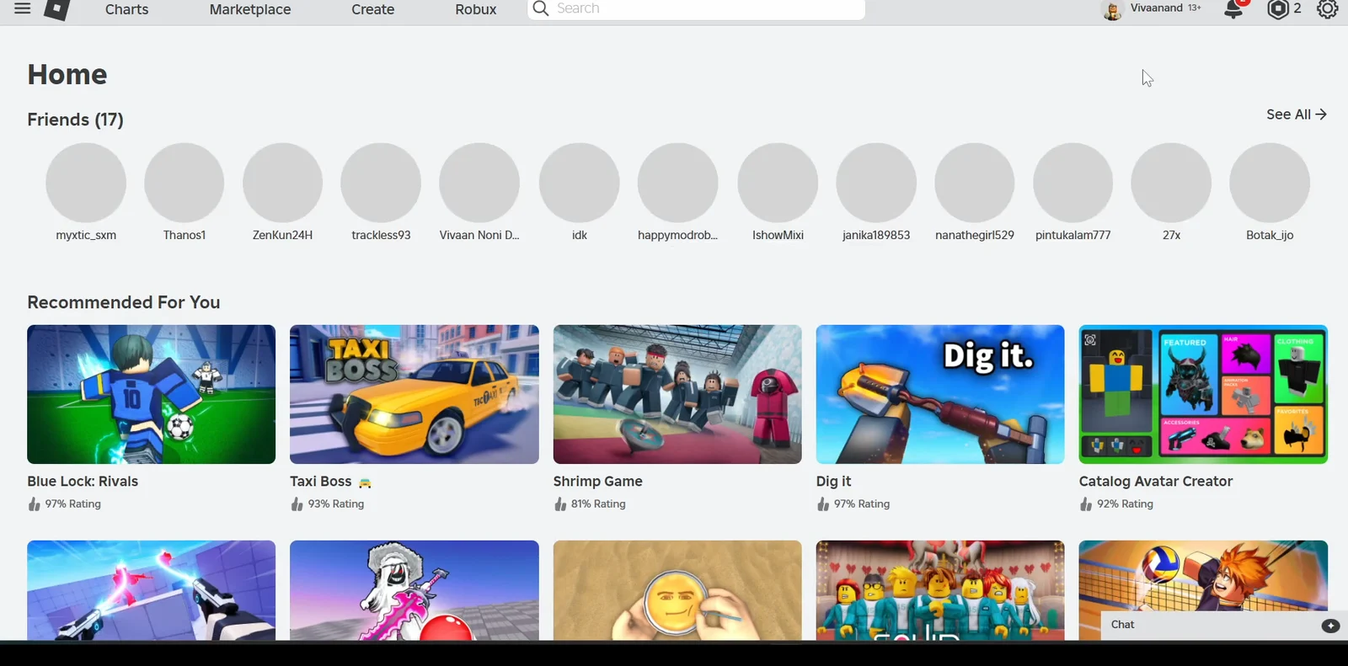Open the Robux balance icon
This screenshot has width=1348, height=666.
1278,9
